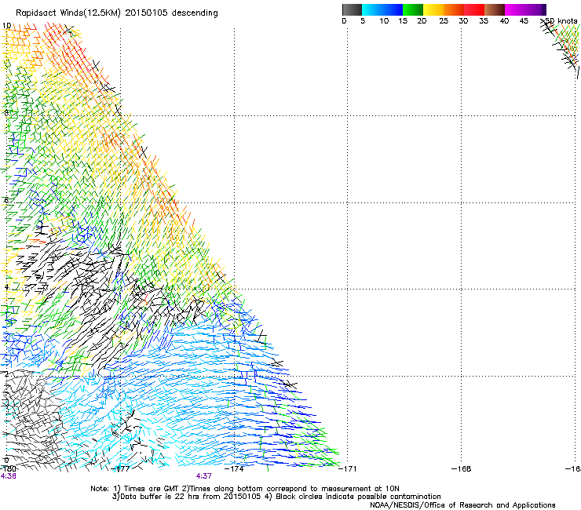Click the legend label 40
Viewport: 581px width, 510px height.
point(504,21)
